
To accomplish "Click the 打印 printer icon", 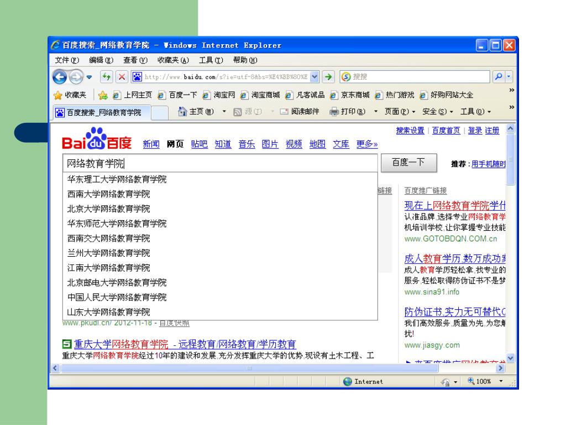I will (x=334, y=112).
